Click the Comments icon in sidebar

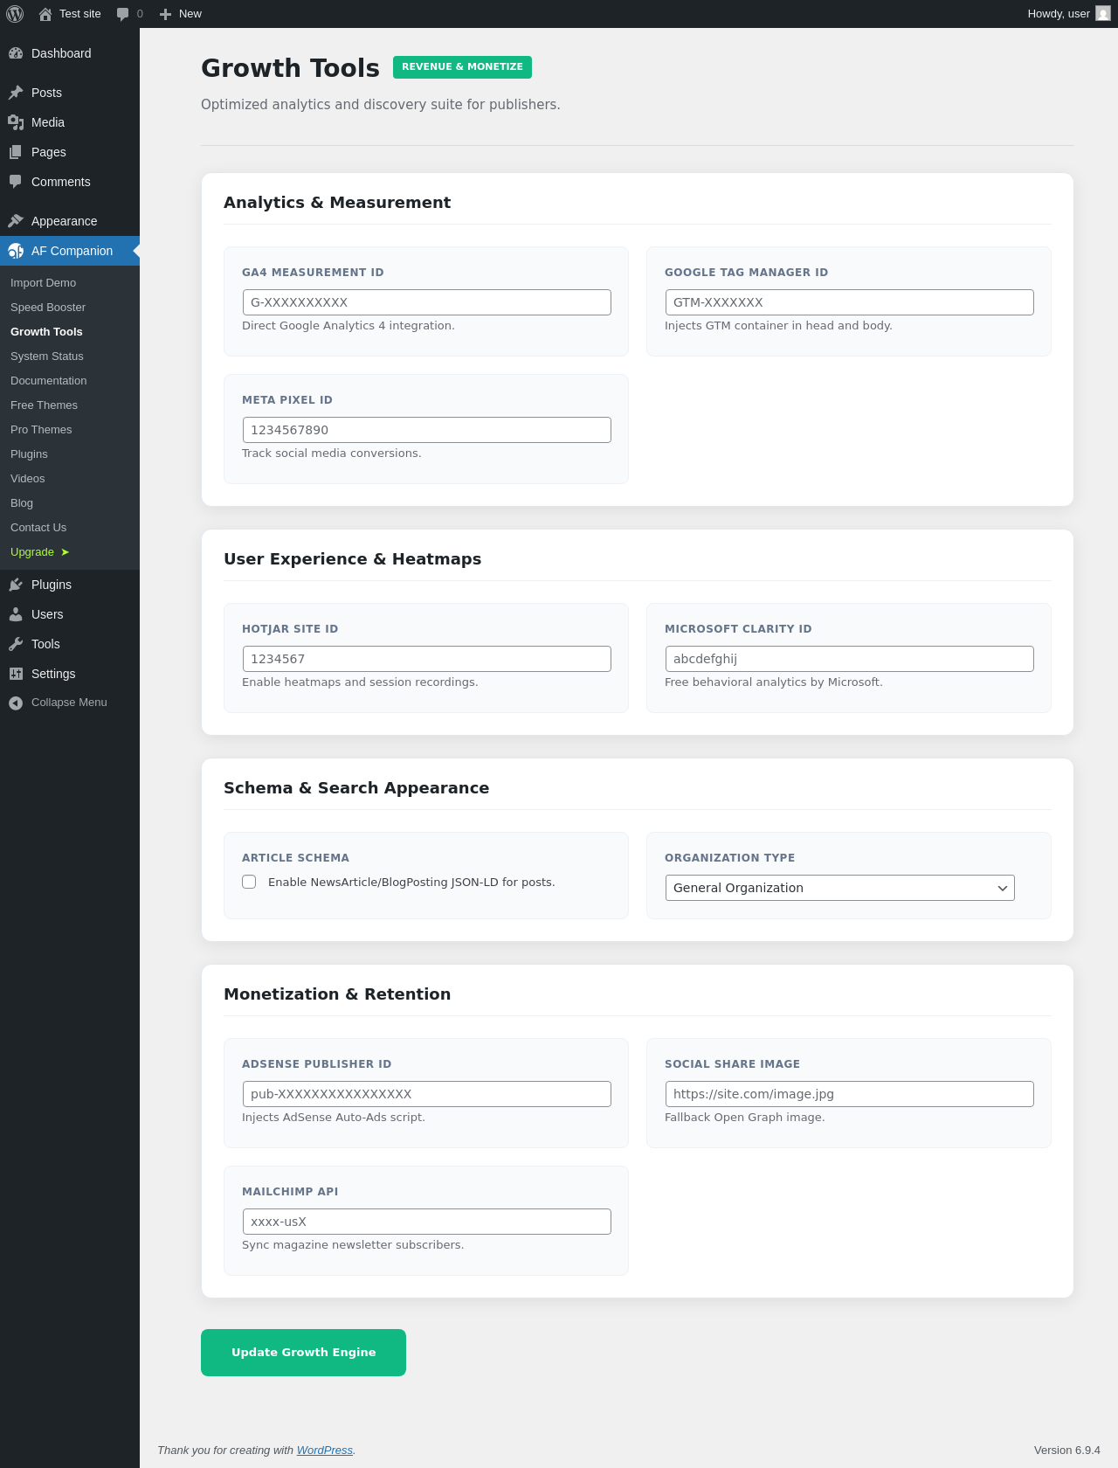16,182
